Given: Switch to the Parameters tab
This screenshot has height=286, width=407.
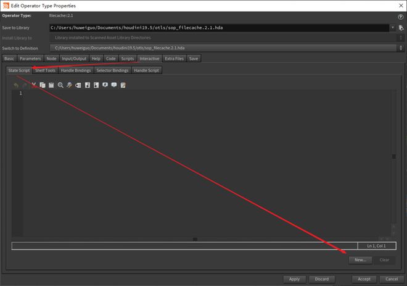Looking at the screenshot, I should coord(30,59).
